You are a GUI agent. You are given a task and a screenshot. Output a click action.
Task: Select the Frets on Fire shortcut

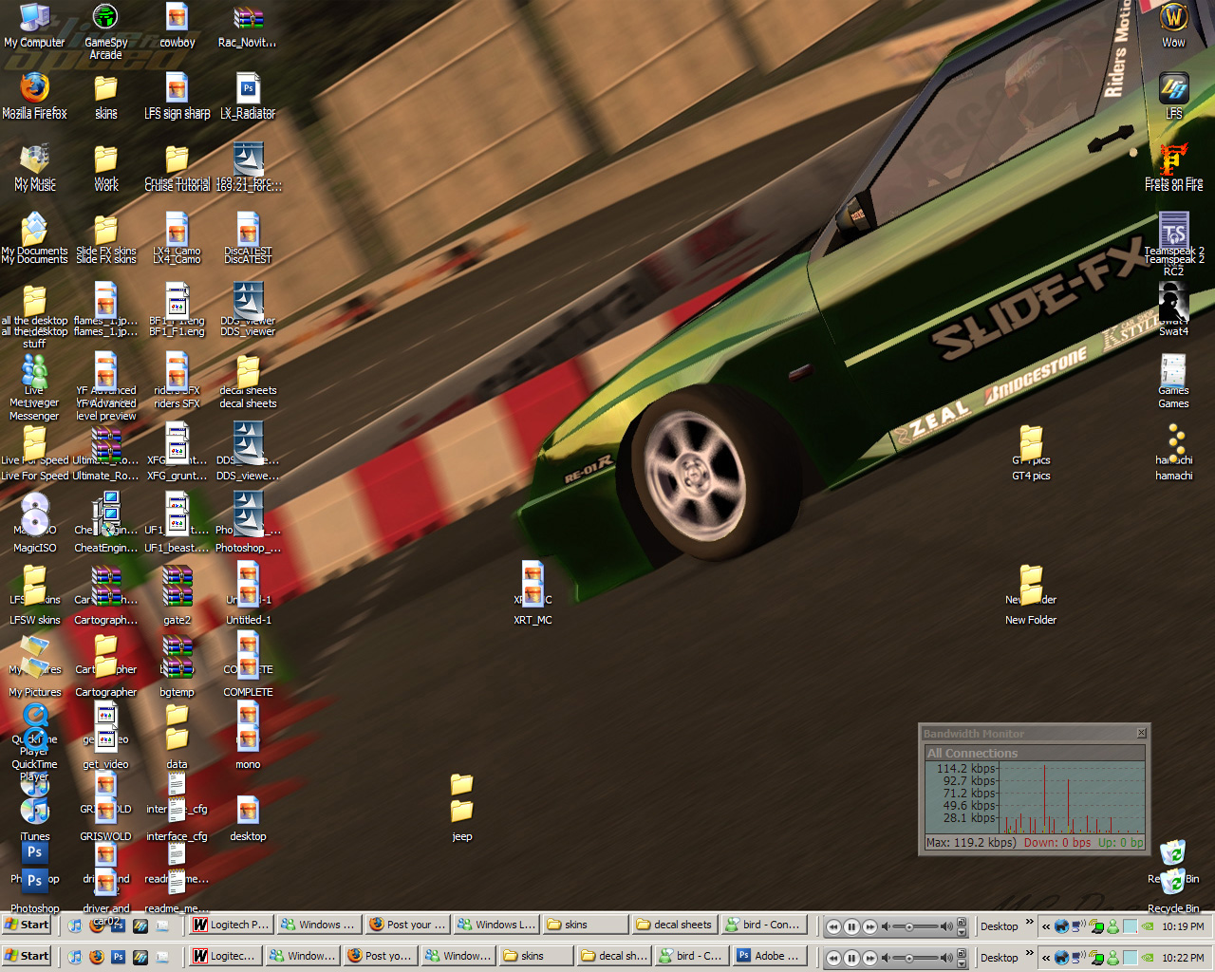pyautogui.click(x=1174, y=167)
